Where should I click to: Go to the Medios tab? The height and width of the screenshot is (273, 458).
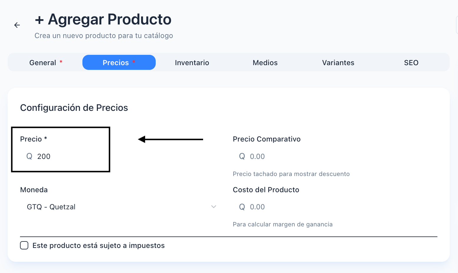[x=265, y=63]
